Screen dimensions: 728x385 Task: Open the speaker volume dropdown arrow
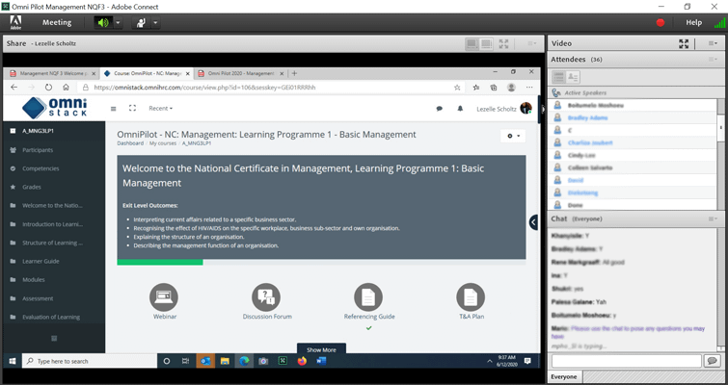click(x=118, y=23)
